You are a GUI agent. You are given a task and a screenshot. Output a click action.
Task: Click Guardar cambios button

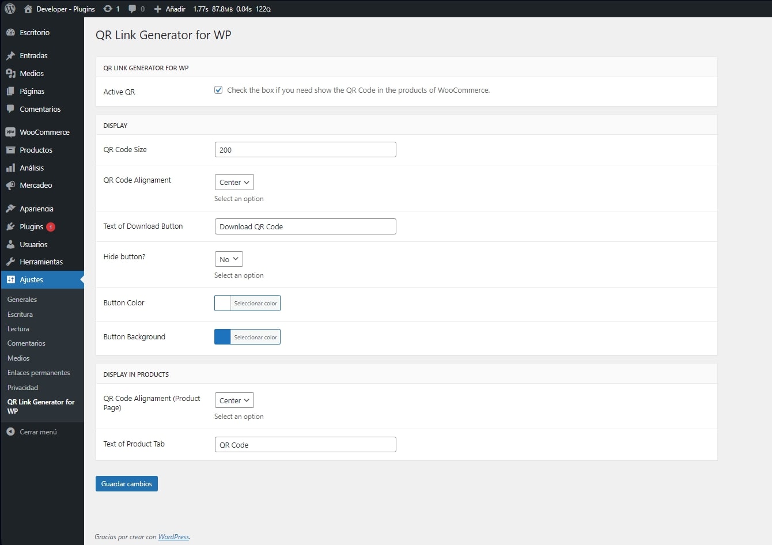(x=127, y=484)
